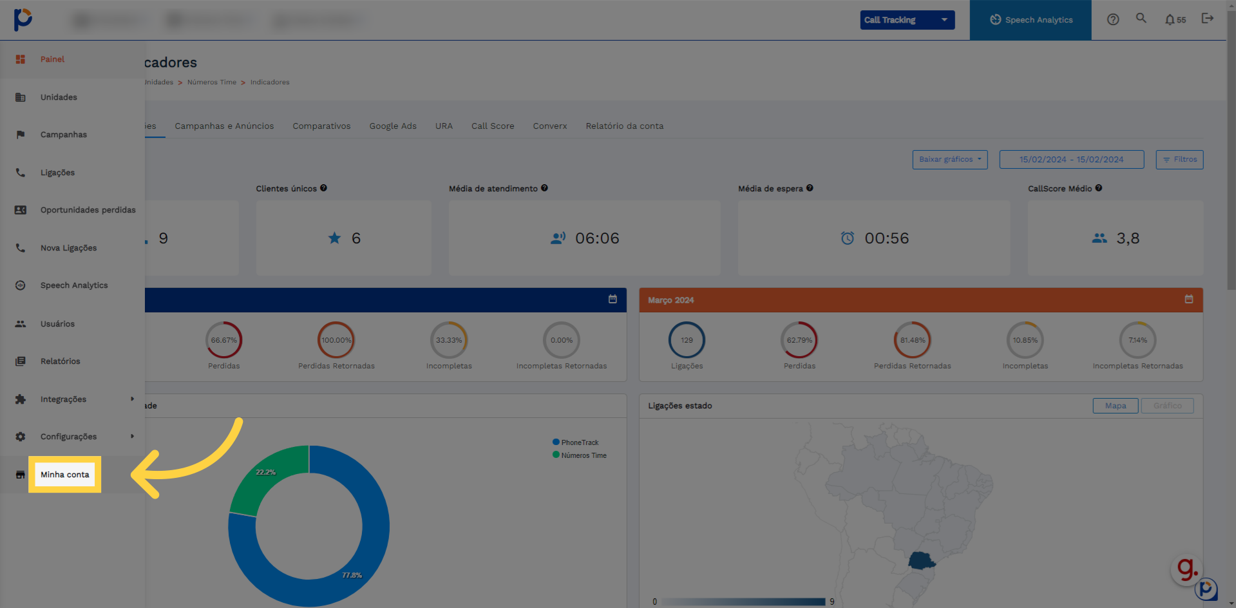The height and width of the screenshot is (608, 1236).
Task: Open the 15/02/2024 date range picker
Action: [x=1072, y=160]
